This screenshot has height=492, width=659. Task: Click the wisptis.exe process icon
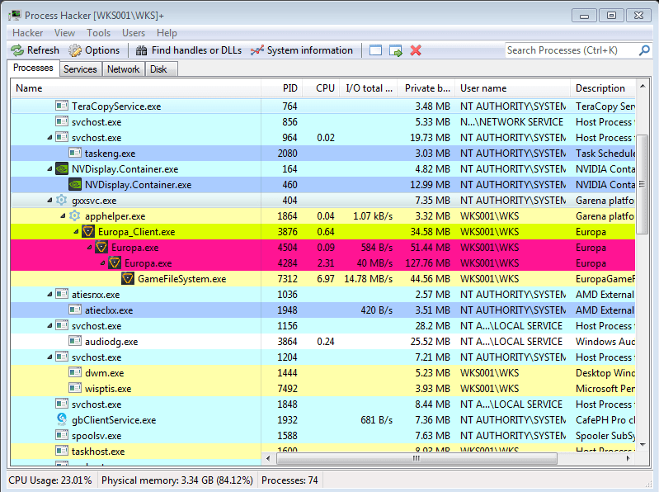(x=75, y=388)
